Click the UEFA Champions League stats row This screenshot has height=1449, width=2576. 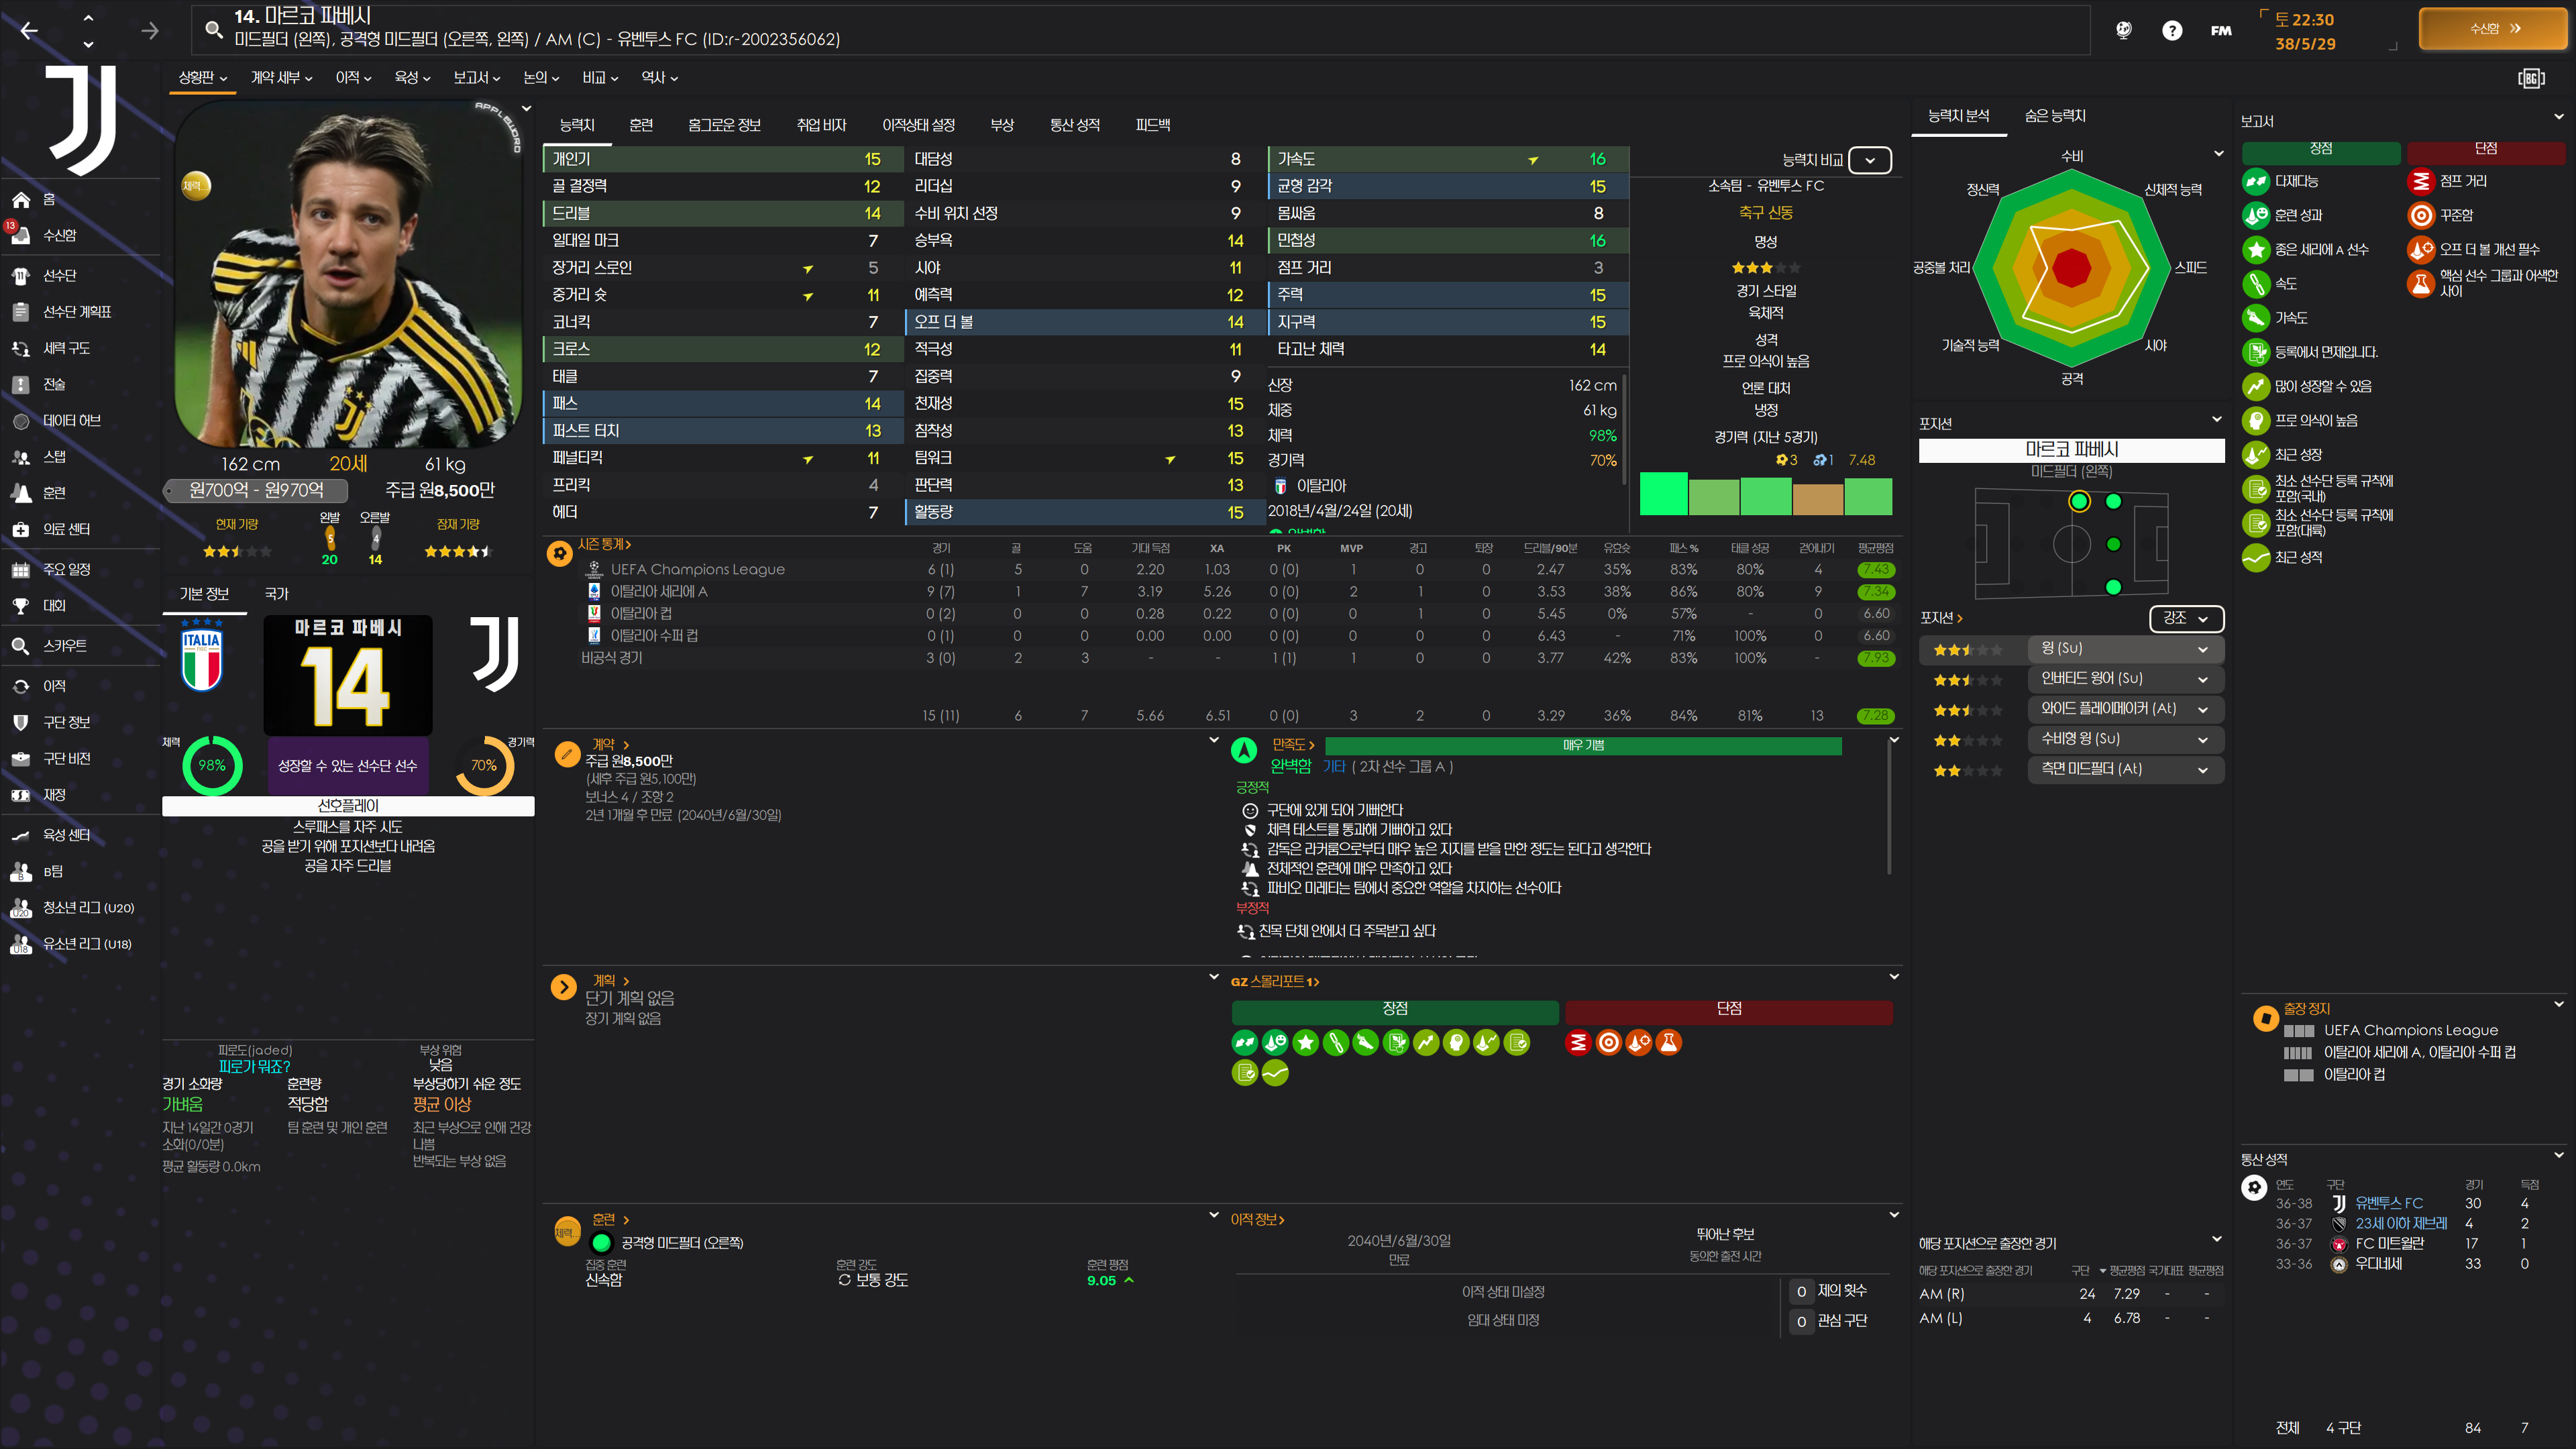(x=1220, y=569)
